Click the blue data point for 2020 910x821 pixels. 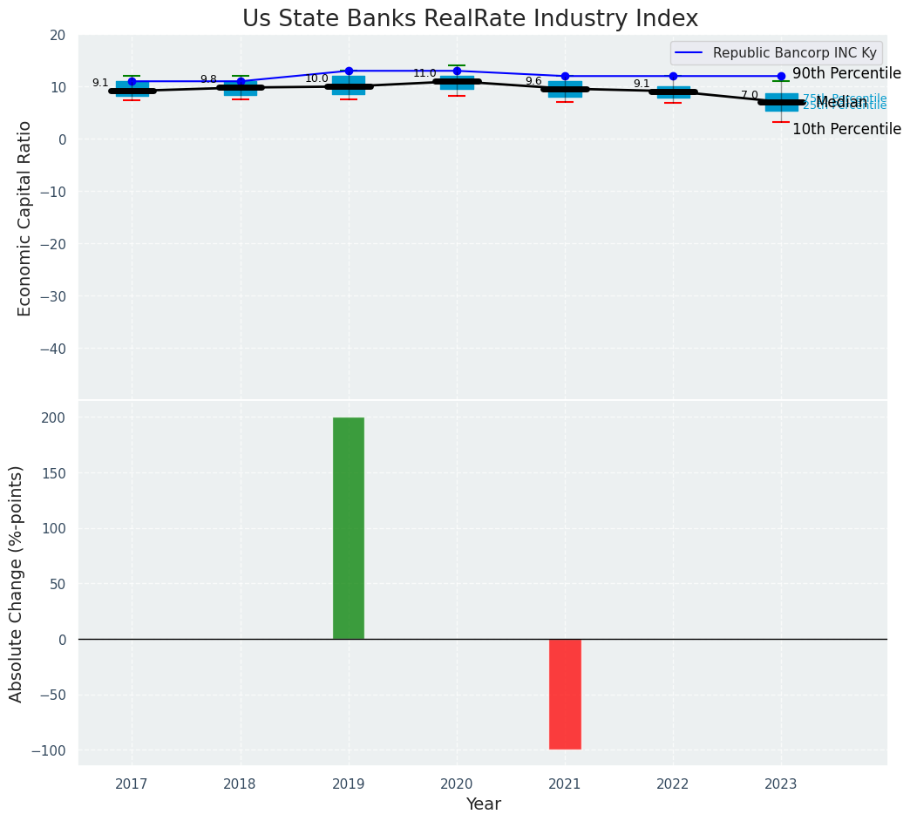[x=457, y=71]
